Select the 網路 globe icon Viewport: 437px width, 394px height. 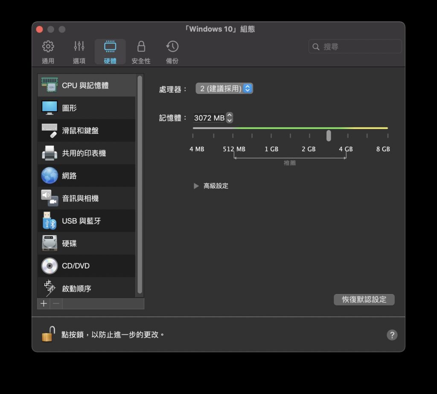(x=50, y=176)
